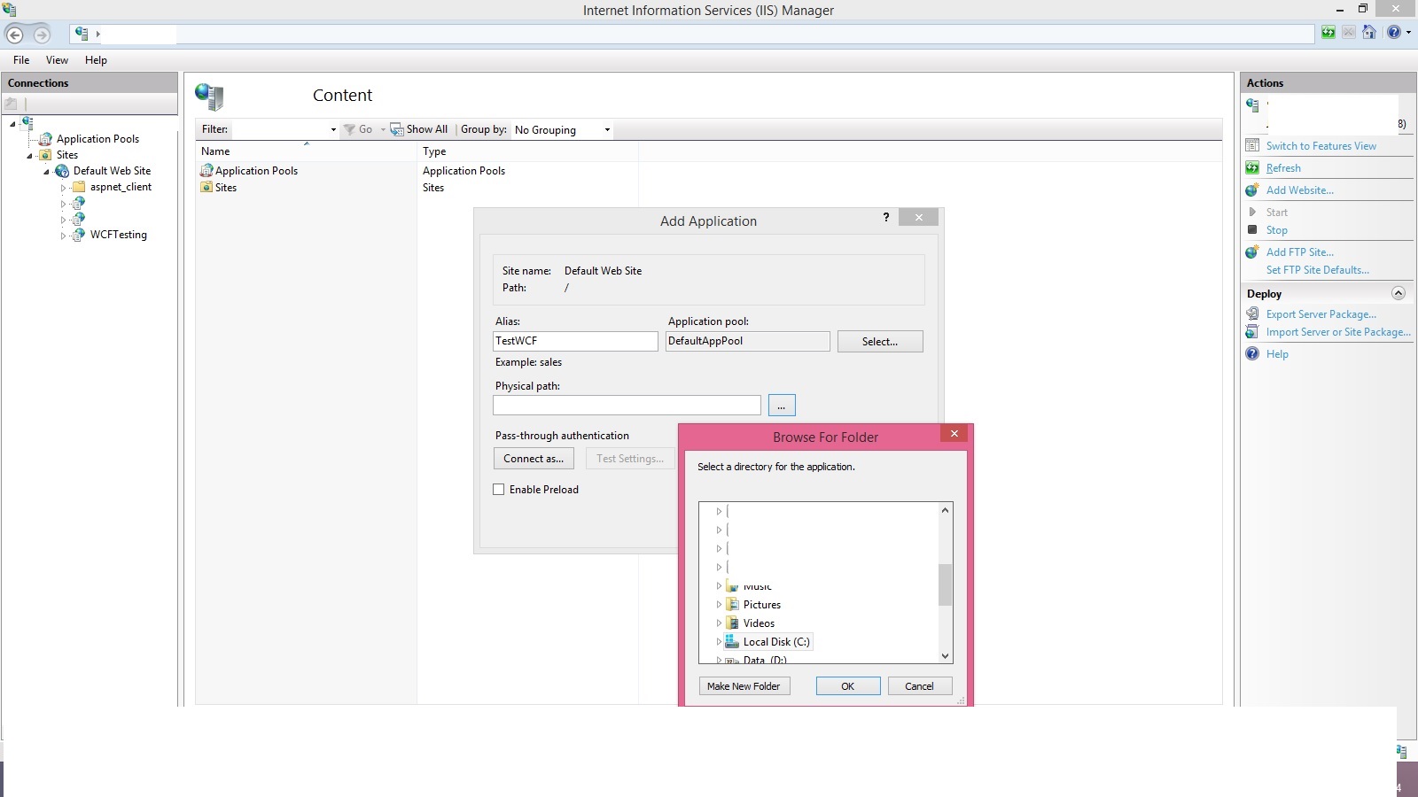Screen dimensions: 1418x797
Task: Expand the aspnet_client tree node
Action: (63, 188)
